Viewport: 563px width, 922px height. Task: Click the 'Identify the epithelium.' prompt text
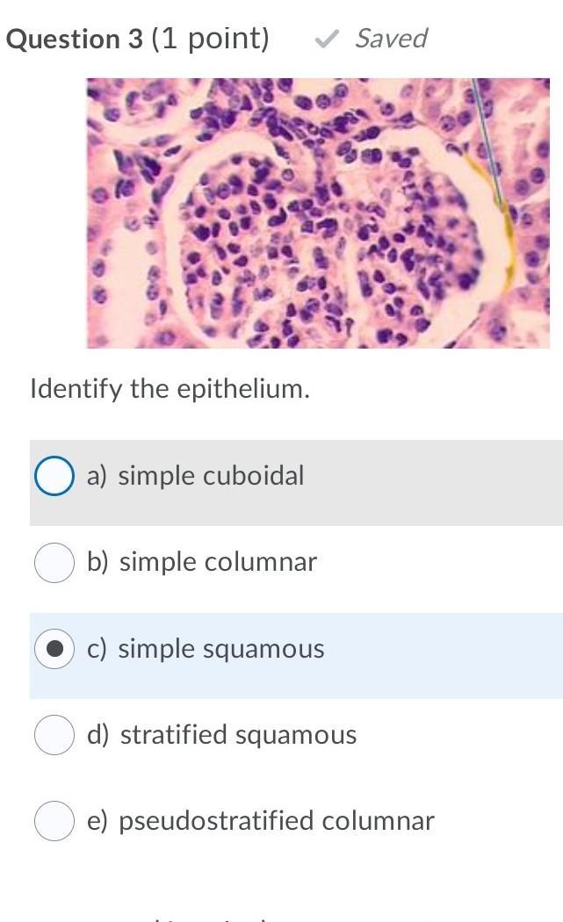click(x=170, y=389)
